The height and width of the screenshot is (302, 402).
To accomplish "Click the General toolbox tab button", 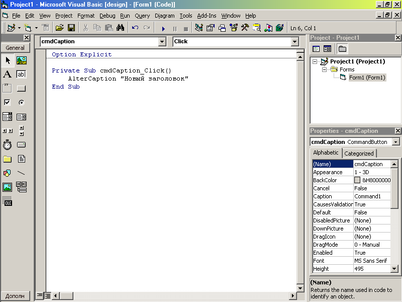I will [x=15, y=48].
